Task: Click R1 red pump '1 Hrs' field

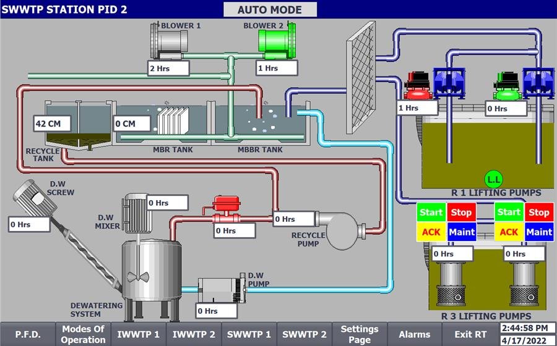Action: [417, 108]
